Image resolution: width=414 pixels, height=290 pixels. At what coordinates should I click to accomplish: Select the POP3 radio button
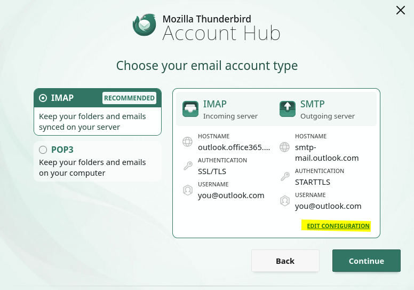pos(43,151)
